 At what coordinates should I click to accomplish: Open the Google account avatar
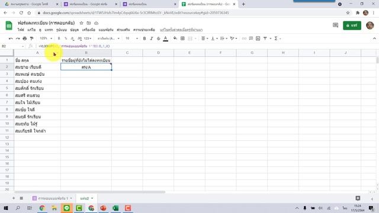370,25
